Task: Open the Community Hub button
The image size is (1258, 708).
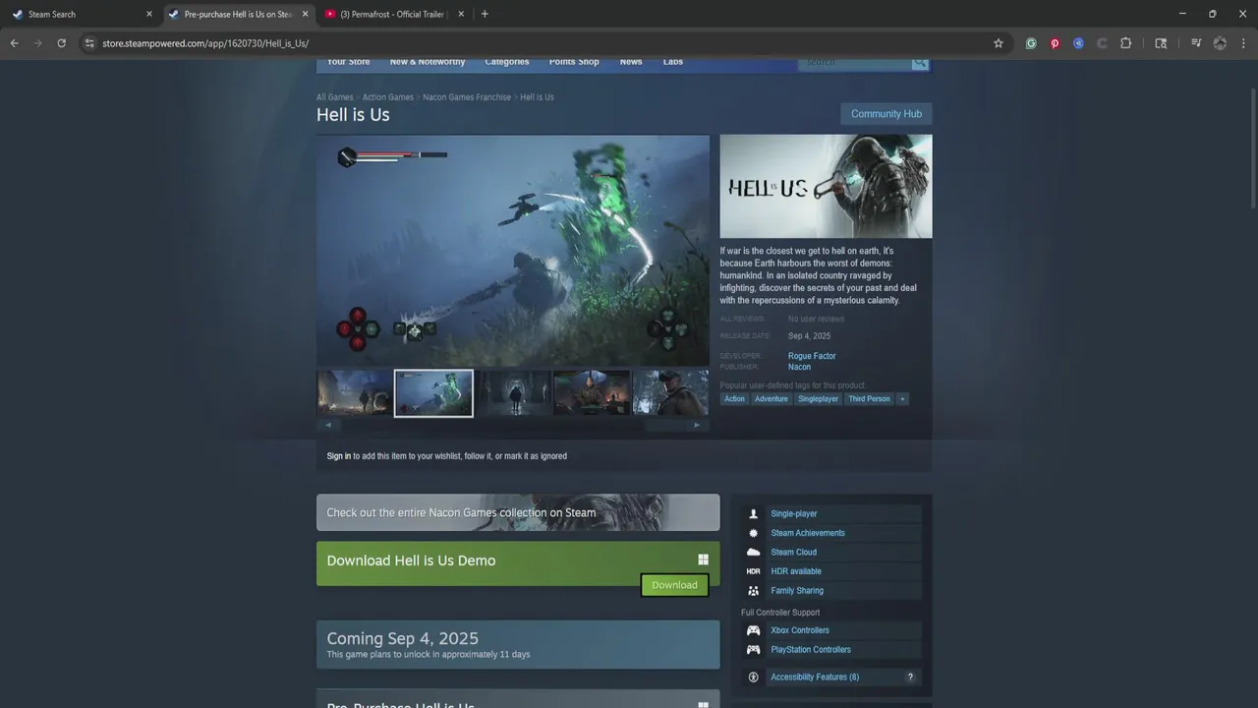Action: [886, 114]
